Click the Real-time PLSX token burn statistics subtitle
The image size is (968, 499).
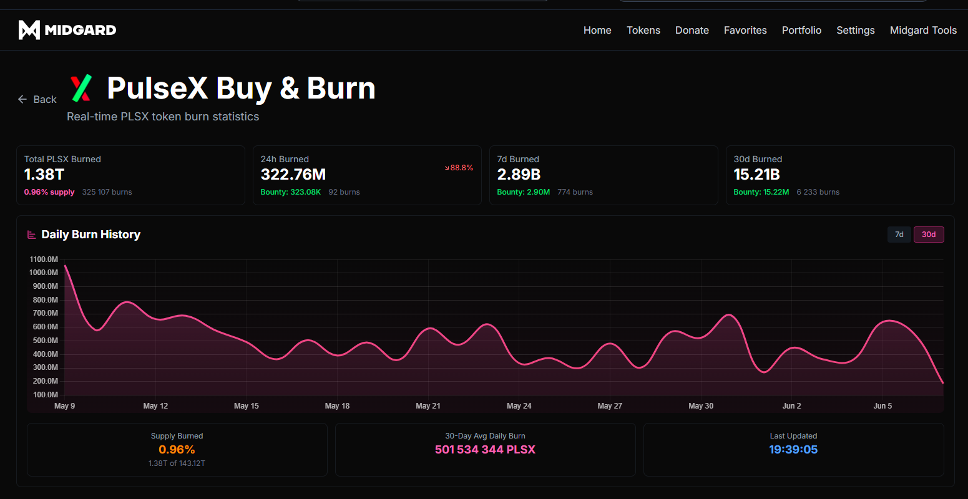[x=163, y=117]
